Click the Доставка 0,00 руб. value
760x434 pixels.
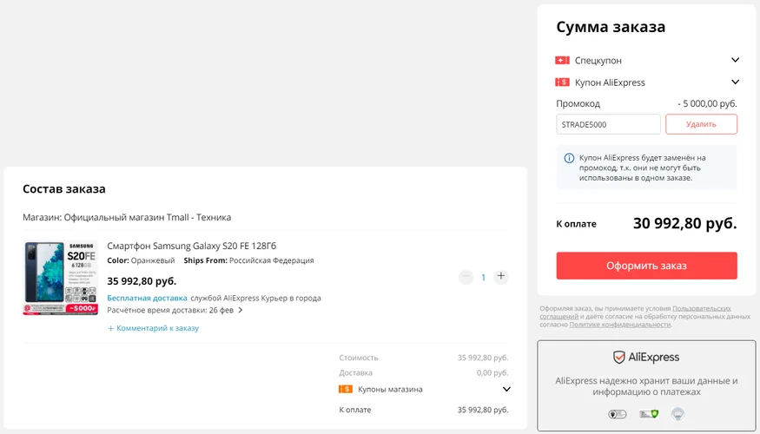pos(492,373)
